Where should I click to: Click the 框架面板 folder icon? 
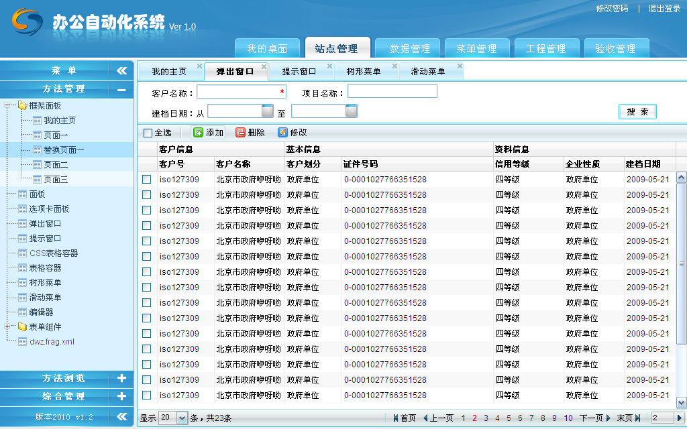coord(22,105)
